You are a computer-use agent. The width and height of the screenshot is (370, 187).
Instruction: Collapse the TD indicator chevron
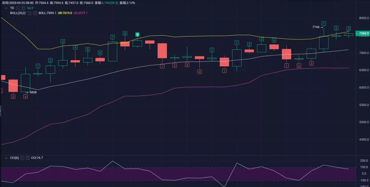pos(6,8)
